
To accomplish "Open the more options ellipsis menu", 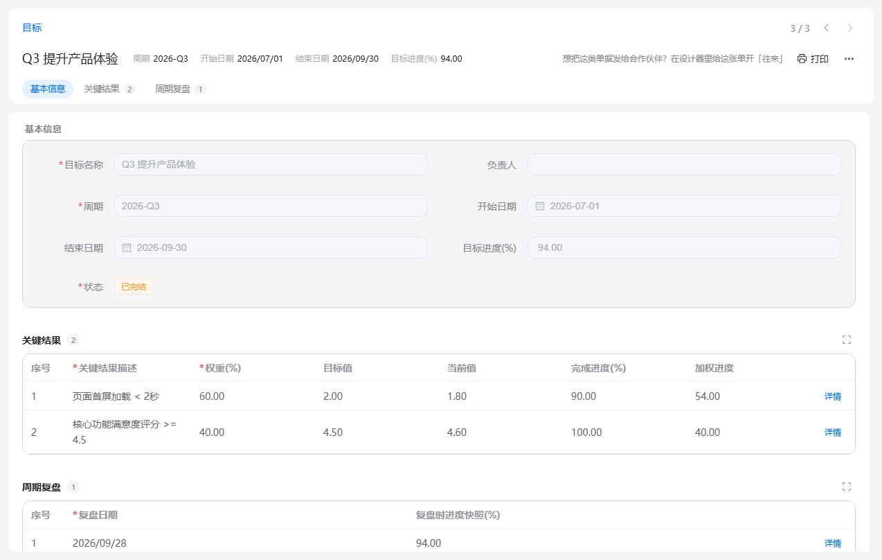I will coord(849,59).
